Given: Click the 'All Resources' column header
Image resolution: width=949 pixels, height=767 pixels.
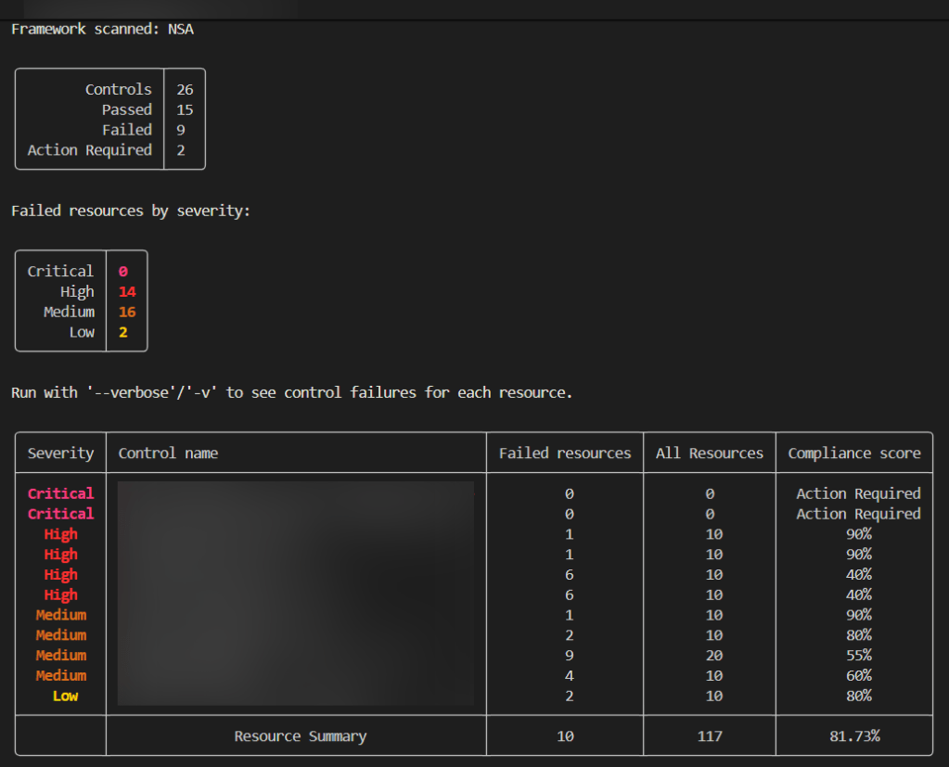Looking at the screenshot, I should (x=710, y=454).
